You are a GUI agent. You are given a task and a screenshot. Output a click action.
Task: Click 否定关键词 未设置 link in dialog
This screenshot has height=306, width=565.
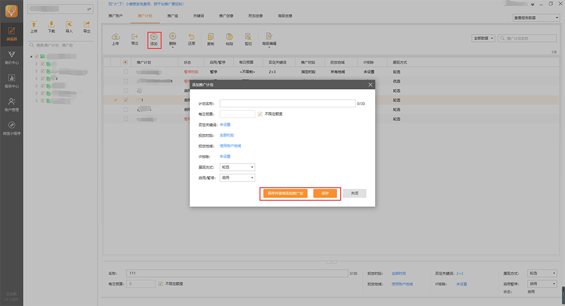click(225, 125)
